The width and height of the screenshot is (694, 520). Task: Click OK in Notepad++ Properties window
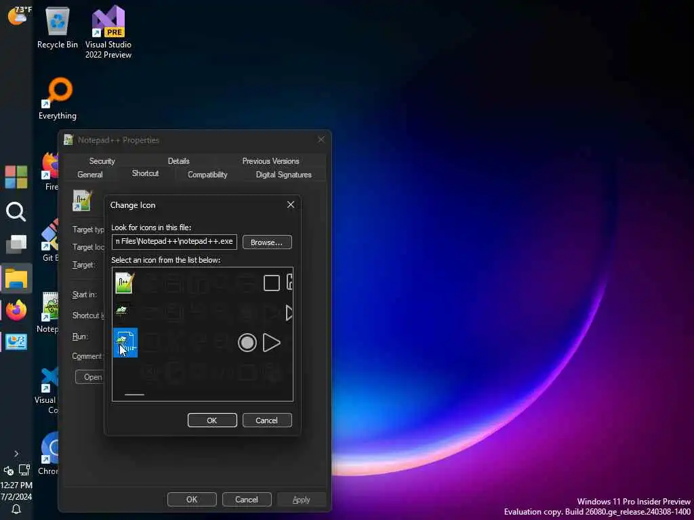pyautogui.click(x=192, y=500)
